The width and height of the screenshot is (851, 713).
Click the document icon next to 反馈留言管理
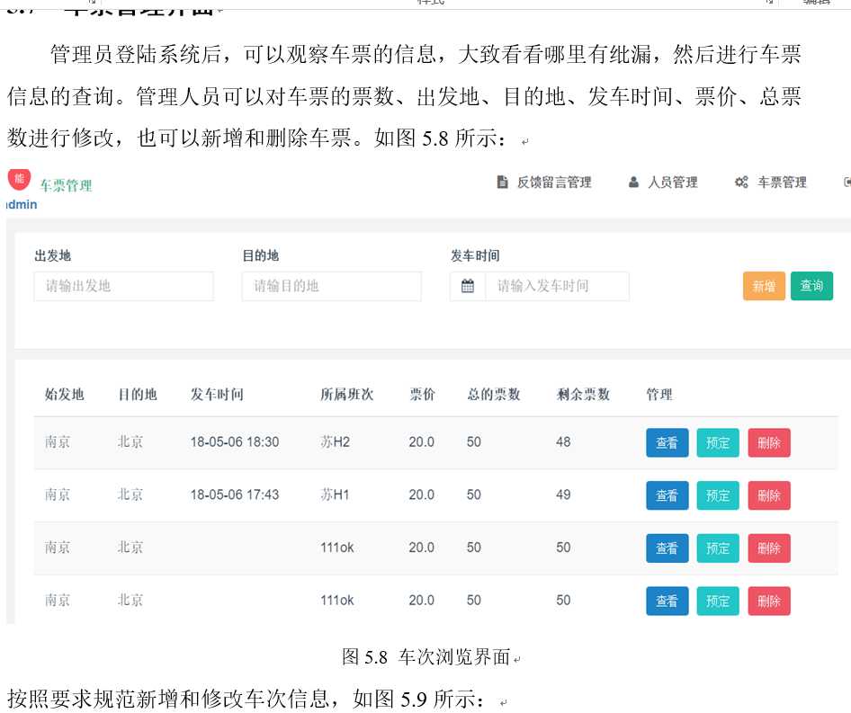click(x=503, y=183)
